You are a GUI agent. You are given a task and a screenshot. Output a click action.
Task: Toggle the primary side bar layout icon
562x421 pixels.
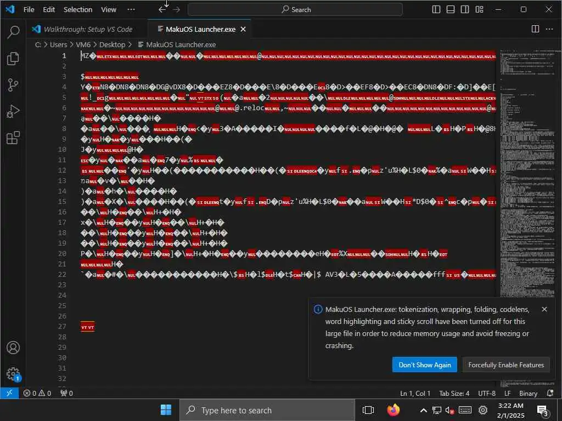tap(436, 9)
